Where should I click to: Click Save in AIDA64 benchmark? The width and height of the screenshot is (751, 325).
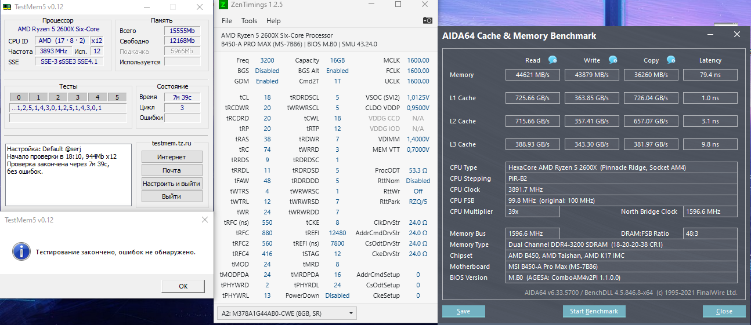pyautogui.click(x=463, y=311)
